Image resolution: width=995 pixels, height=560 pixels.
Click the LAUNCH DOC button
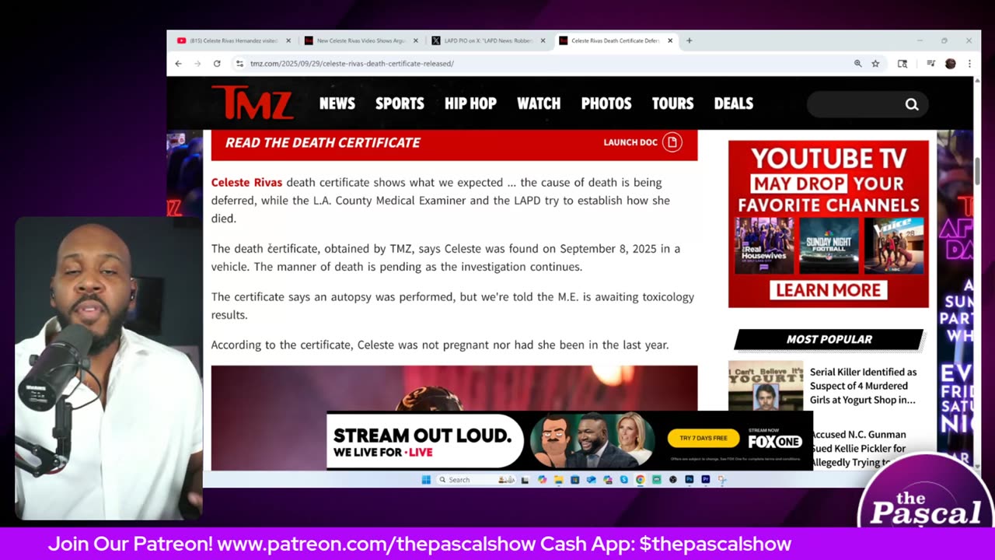tap(643, 142)
